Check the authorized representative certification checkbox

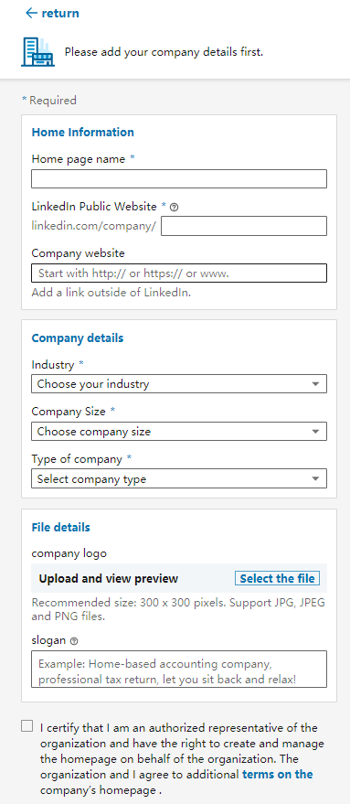pyautogui.click(x=27, y=725)
